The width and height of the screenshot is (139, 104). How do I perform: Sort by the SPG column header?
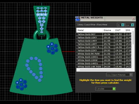point(128,30)
